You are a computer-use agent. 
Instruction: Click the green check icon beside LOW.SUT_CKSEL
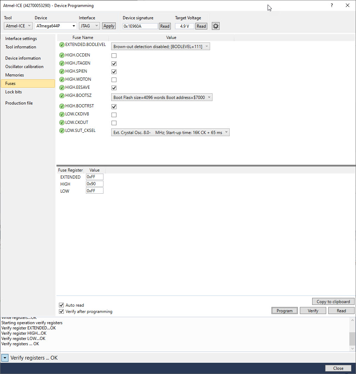coord(62,131)
